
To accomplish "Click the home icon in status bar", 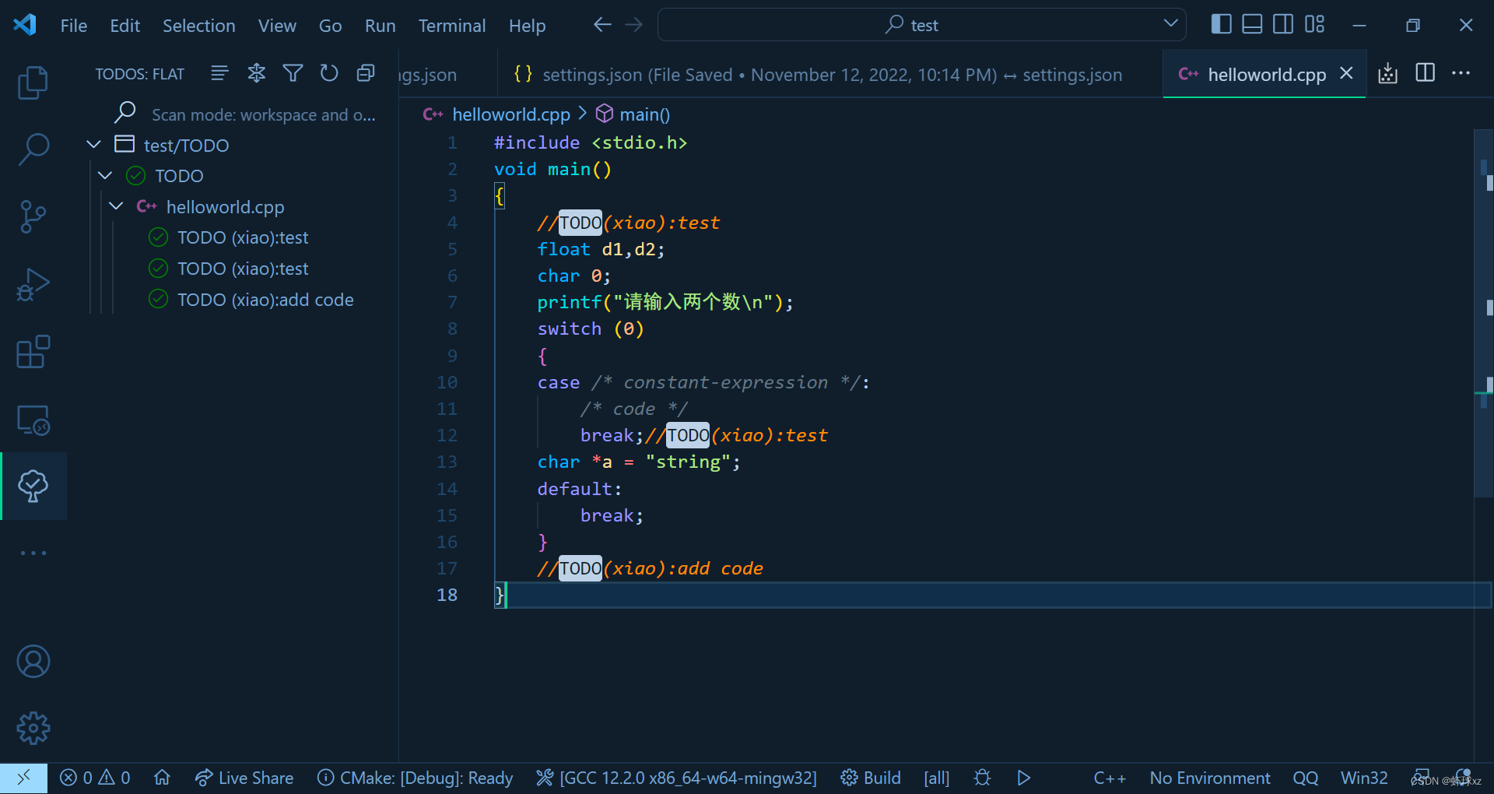I will point(162,778).
